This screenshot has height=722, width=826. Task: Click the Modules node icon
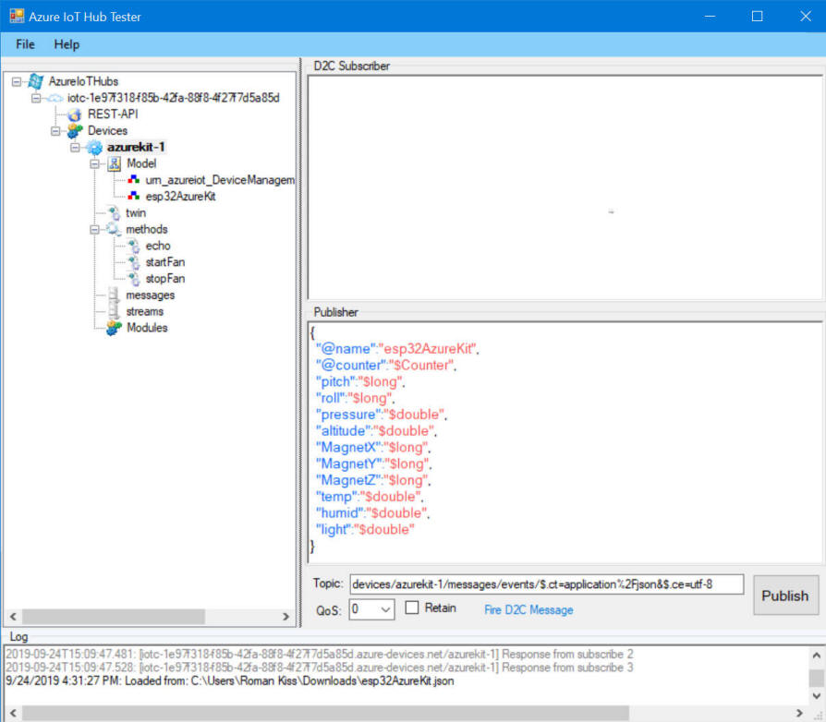point(114,328)
